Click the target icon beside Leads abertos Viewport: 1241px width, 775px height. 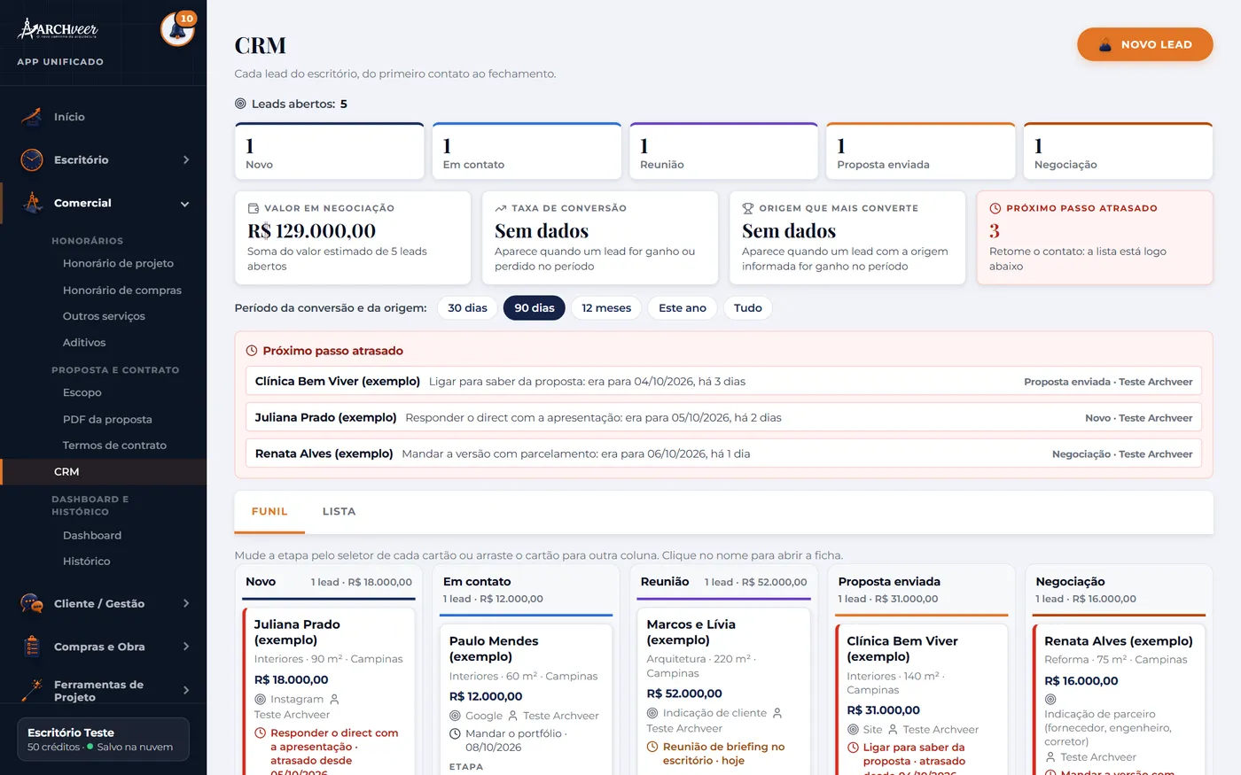click(x=240, y=104)
